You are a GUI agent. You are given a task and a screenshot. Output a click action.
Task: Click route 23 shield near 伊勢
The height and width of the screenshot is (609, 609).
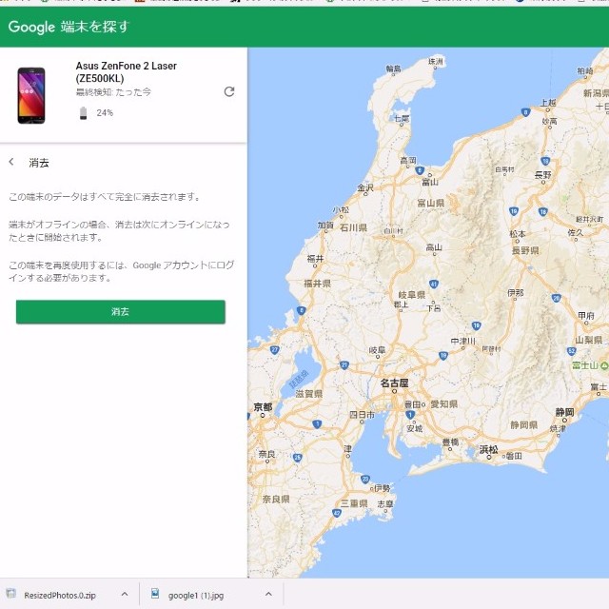click(365, 479)
